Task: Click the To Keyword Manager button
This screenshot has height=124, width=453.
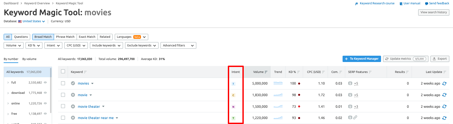Action: click(361, 59)
